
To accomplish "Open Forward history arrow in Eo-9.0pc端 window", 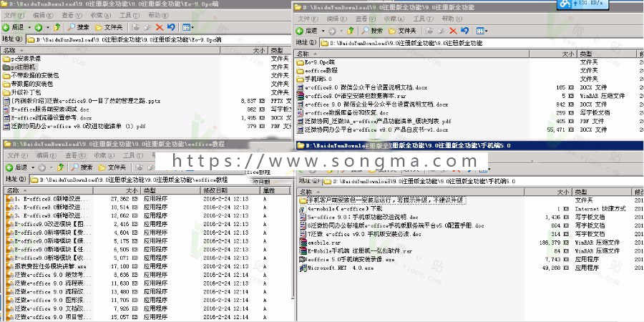I will pos(48,27).
